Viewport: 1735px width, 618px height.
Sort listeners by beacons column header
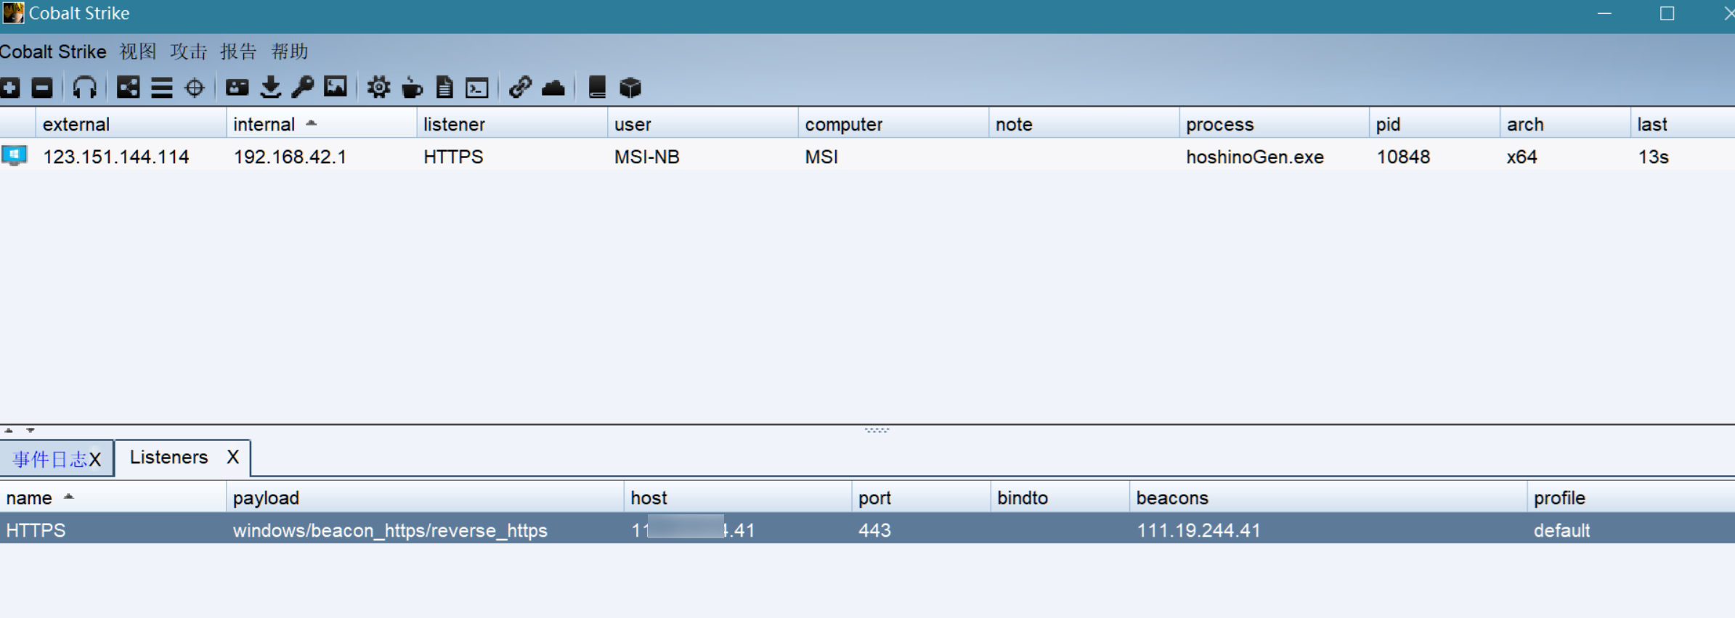[x=1328, y=498]
